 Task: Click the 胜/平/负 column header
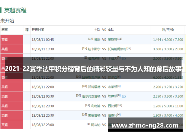168,30
